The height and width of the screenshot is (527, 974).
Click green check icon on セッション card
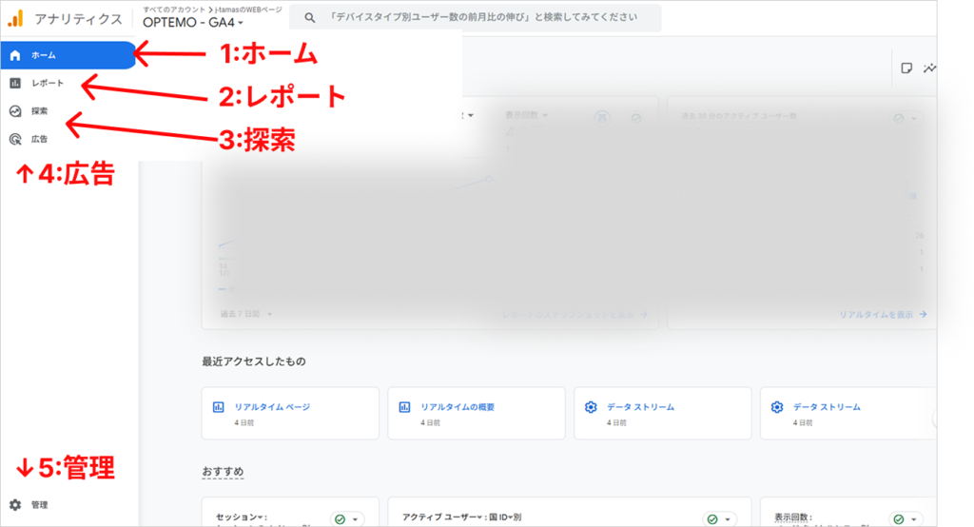tap(340, 519)
